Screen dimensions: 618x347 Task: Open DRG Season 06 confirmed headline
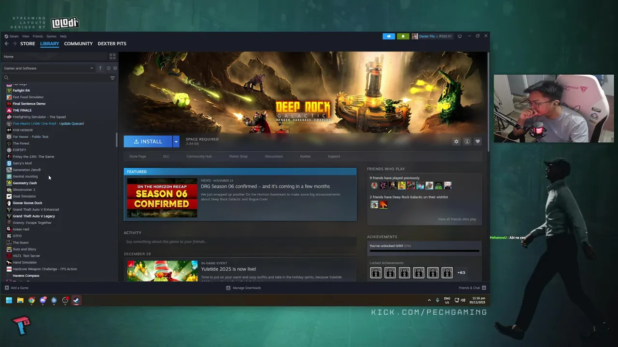pyautogui.click(x=265, y=186)
